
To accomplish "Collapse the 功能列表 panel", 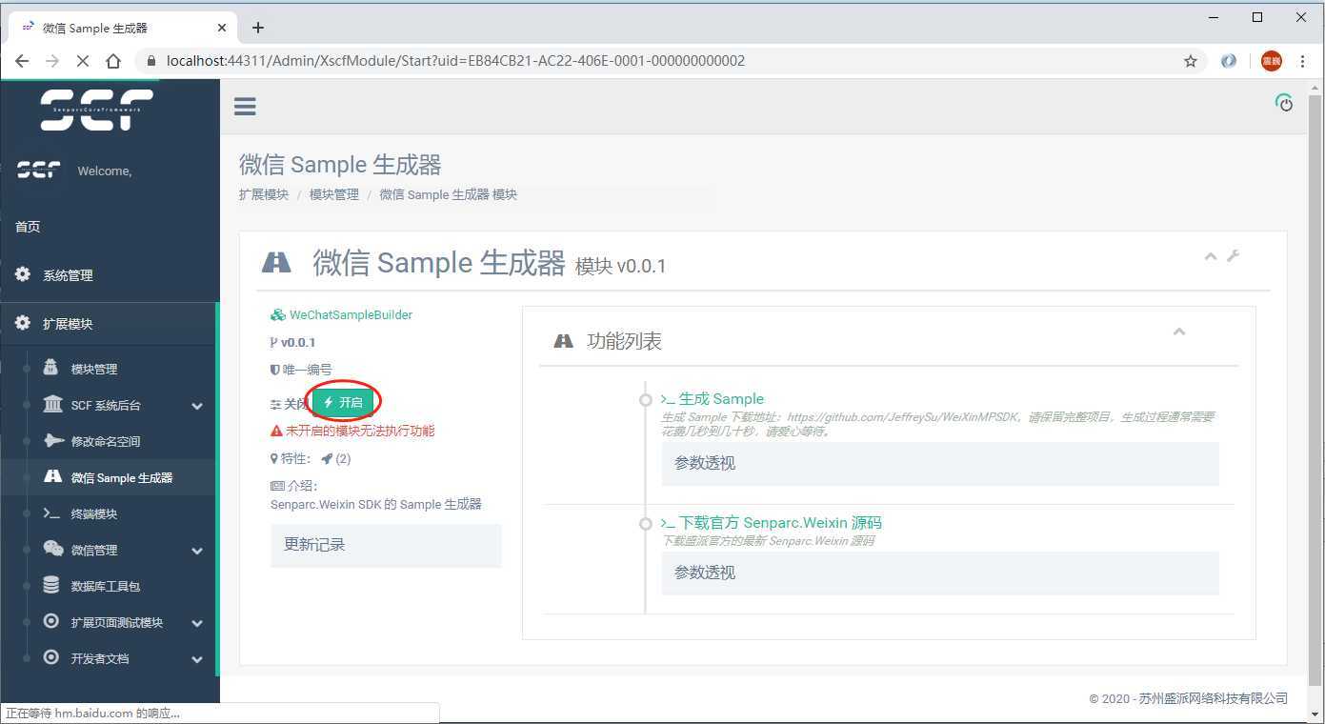I will pos(1179,332).
